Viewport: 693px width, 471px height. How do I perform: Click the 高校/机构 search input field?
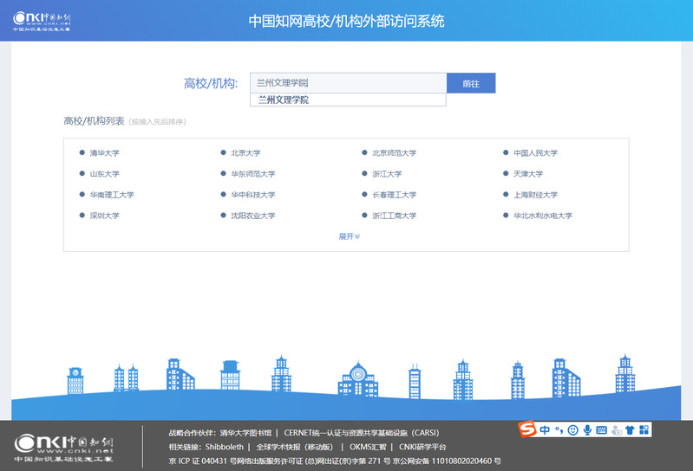(x=349, y=83)
